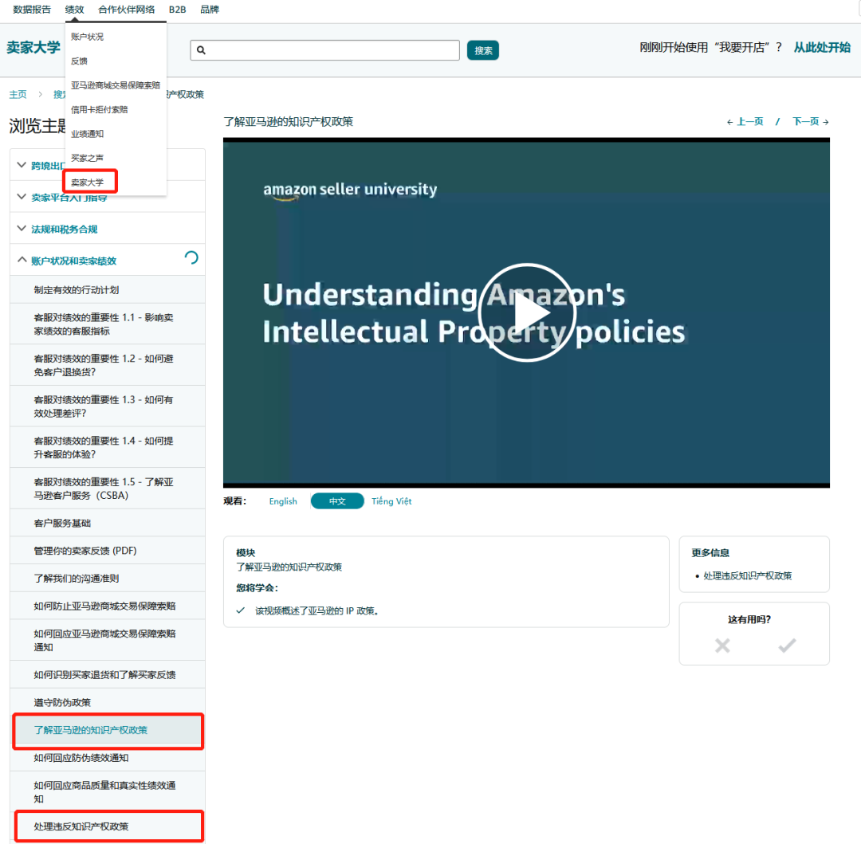Expand the 法规和税务合规 section
This screenshot has width=861, height=844.
click(64, 229)
